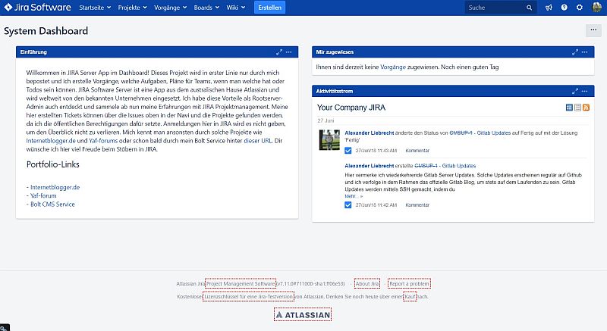Open the administration gear icon
This screenshot has width=607, height=331.
coord(580,8)
